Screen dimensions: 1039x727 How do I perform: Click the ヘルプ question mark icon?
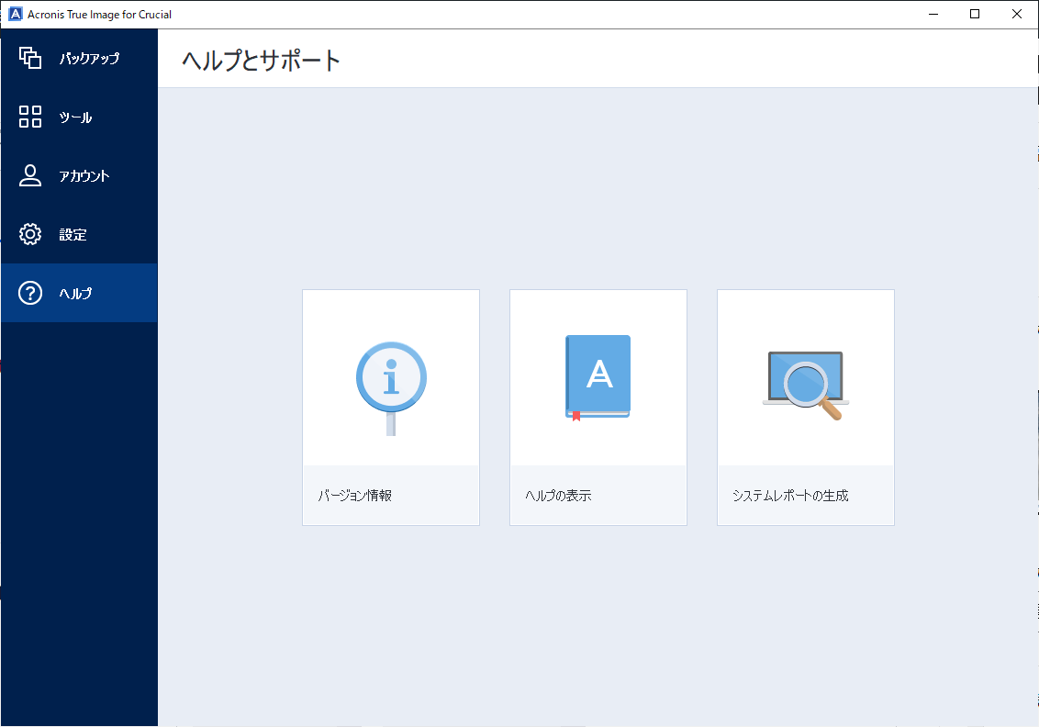click(29, 293)
